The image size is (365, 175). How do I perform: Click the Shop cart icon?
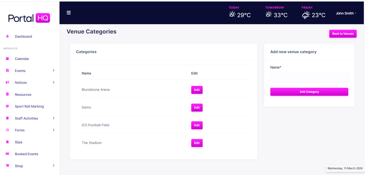pyautogui.click(x=8, y=166)
